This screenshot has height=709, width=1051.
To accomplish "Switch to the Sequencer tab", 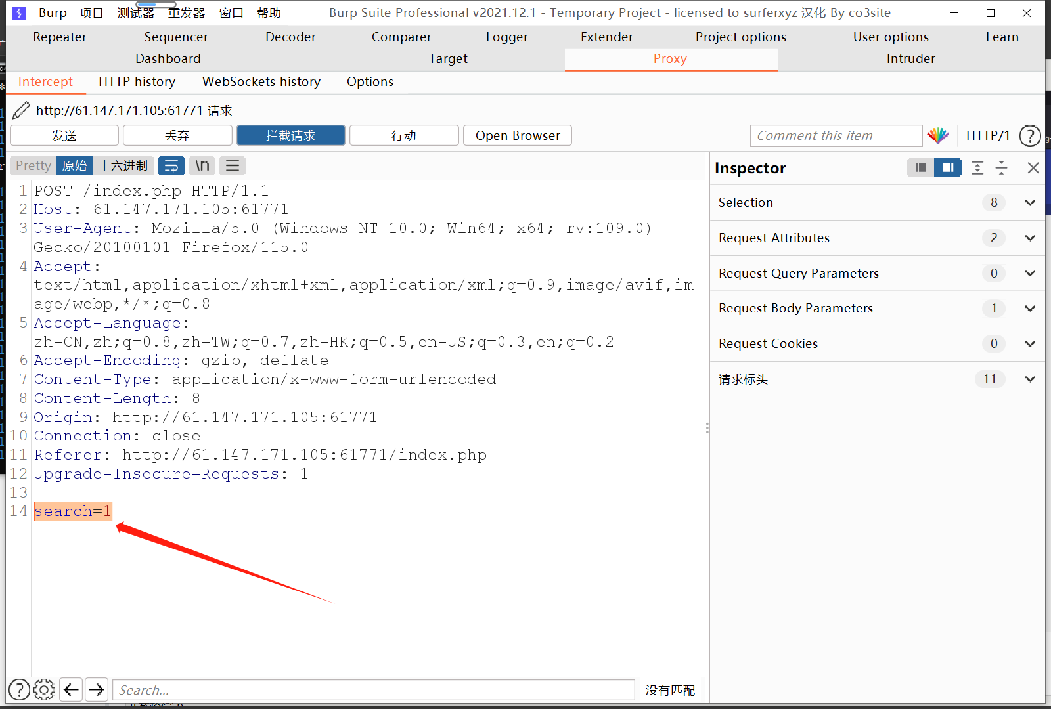I will [176, 37].
